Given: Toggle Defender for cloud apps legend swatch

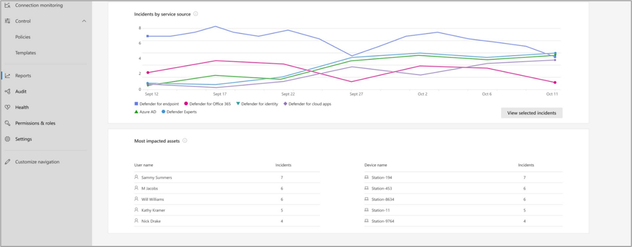Looking at the screenshot, I should [x=286, y=104].
